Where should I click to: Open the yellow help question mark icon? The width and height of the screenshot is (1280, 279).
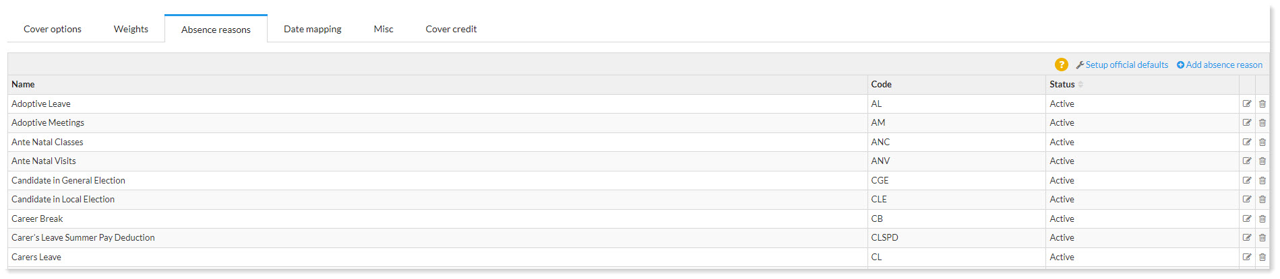(1061, 65)
